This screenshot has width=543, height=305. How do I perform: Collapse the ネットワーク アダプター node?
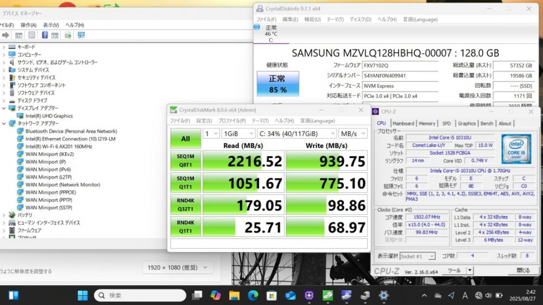[x=4, y=123]
